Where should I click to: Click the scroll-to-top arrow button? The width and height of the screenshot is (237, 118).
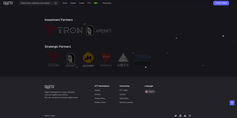[232, 103]
